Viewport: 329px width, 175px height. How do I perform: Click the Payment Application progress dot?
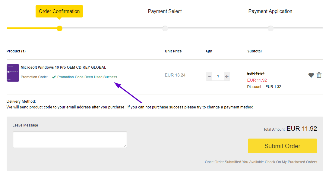pos(271,28)
